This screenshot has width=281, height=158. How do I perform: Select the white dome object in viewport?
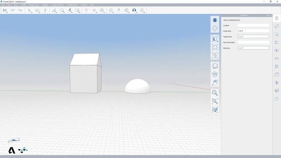[137, 86]
